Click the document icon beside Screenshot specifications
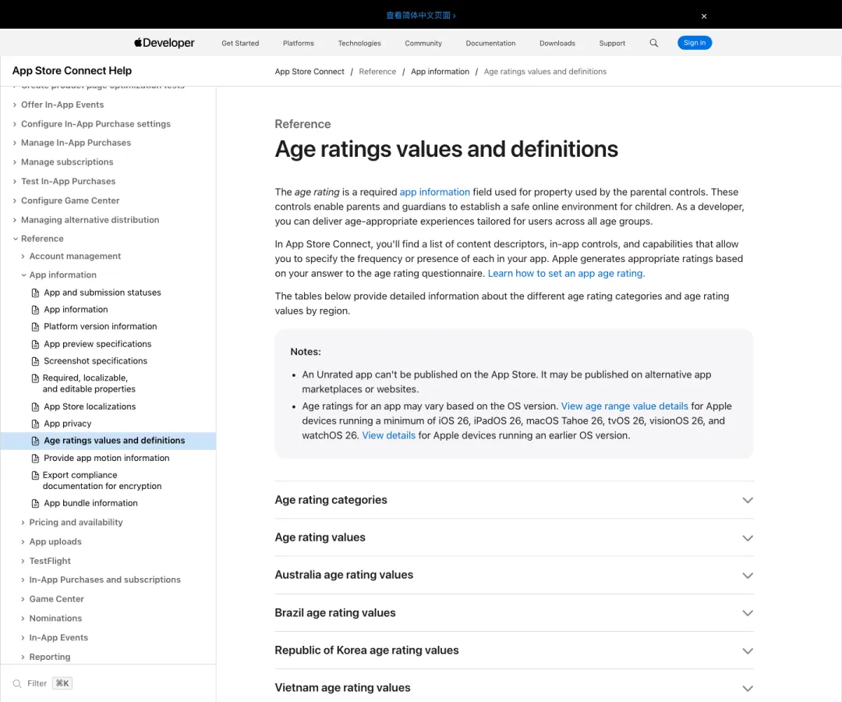The height and width of the screenshot is (702, 842). [x=35, y=361]
